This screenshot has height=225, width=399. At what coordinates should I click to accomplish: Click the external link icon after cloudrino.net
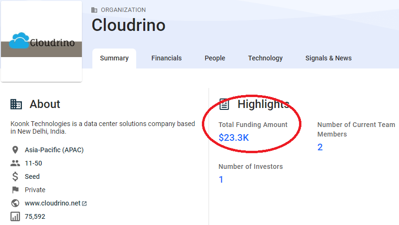(x=84, y=204)
